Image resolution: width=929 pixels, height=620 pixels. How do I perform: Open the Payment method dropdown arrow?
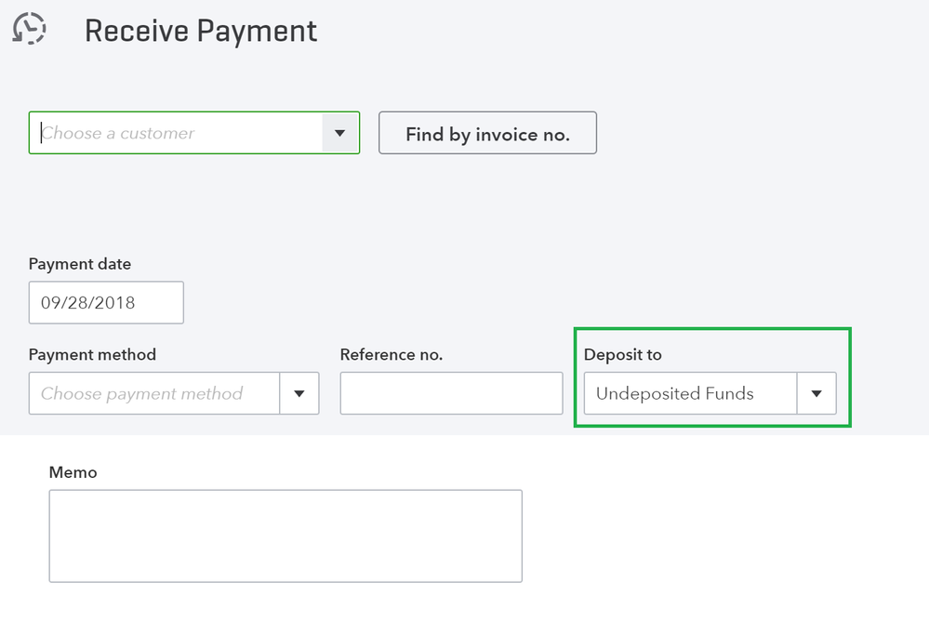[x=299, y=393]
